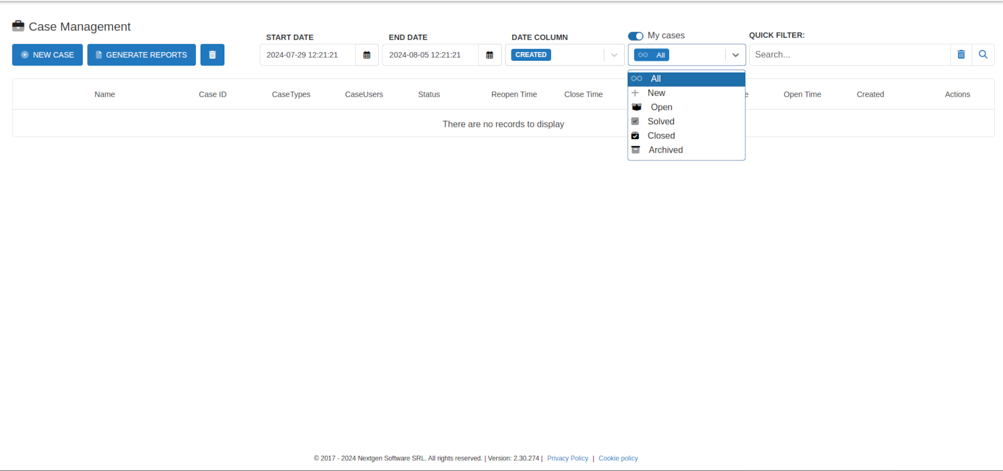Viewport: 1003px width, 471px height.
Task: Collapse the status filter dropdown chevron
Action: click(x=735, y=55)
